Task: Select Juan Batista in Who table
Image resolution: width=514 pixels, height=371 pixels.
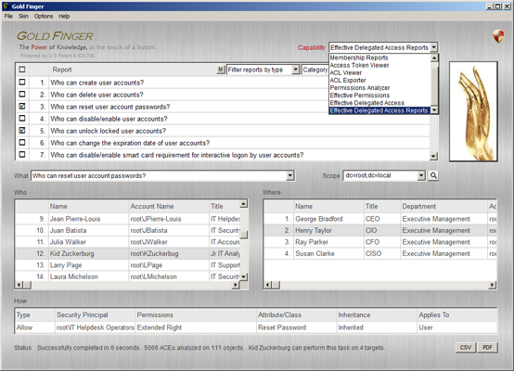Action: pos(128,230)
